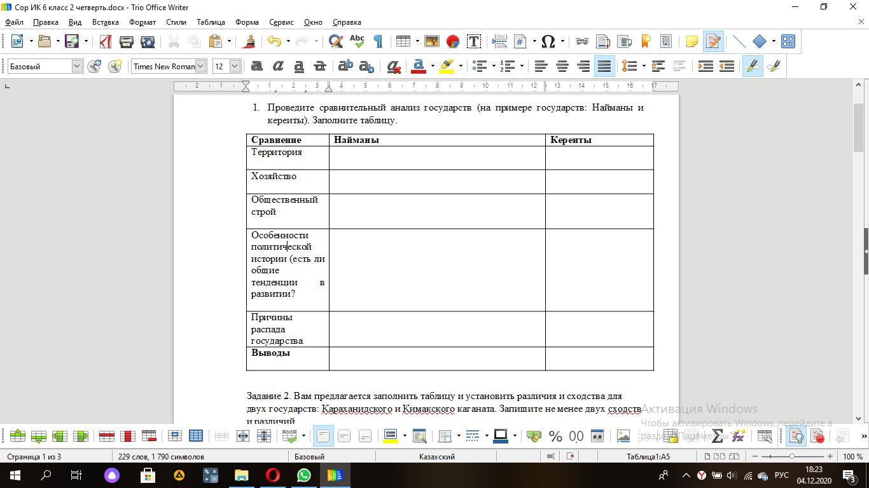Viewport: 869px width, 488px height.
Task: Insert a hyperlink
Action: 582,41
